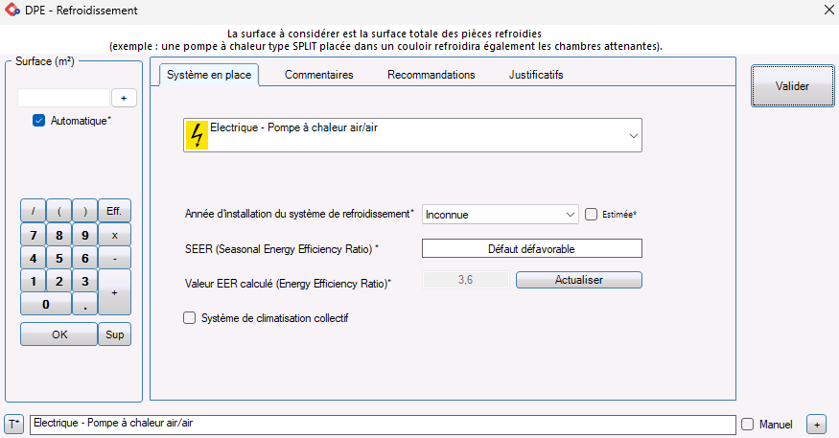Click the yellow lightning bolt electric icon
Viewport: 839px width, 438px height.
tap(197, 136)
